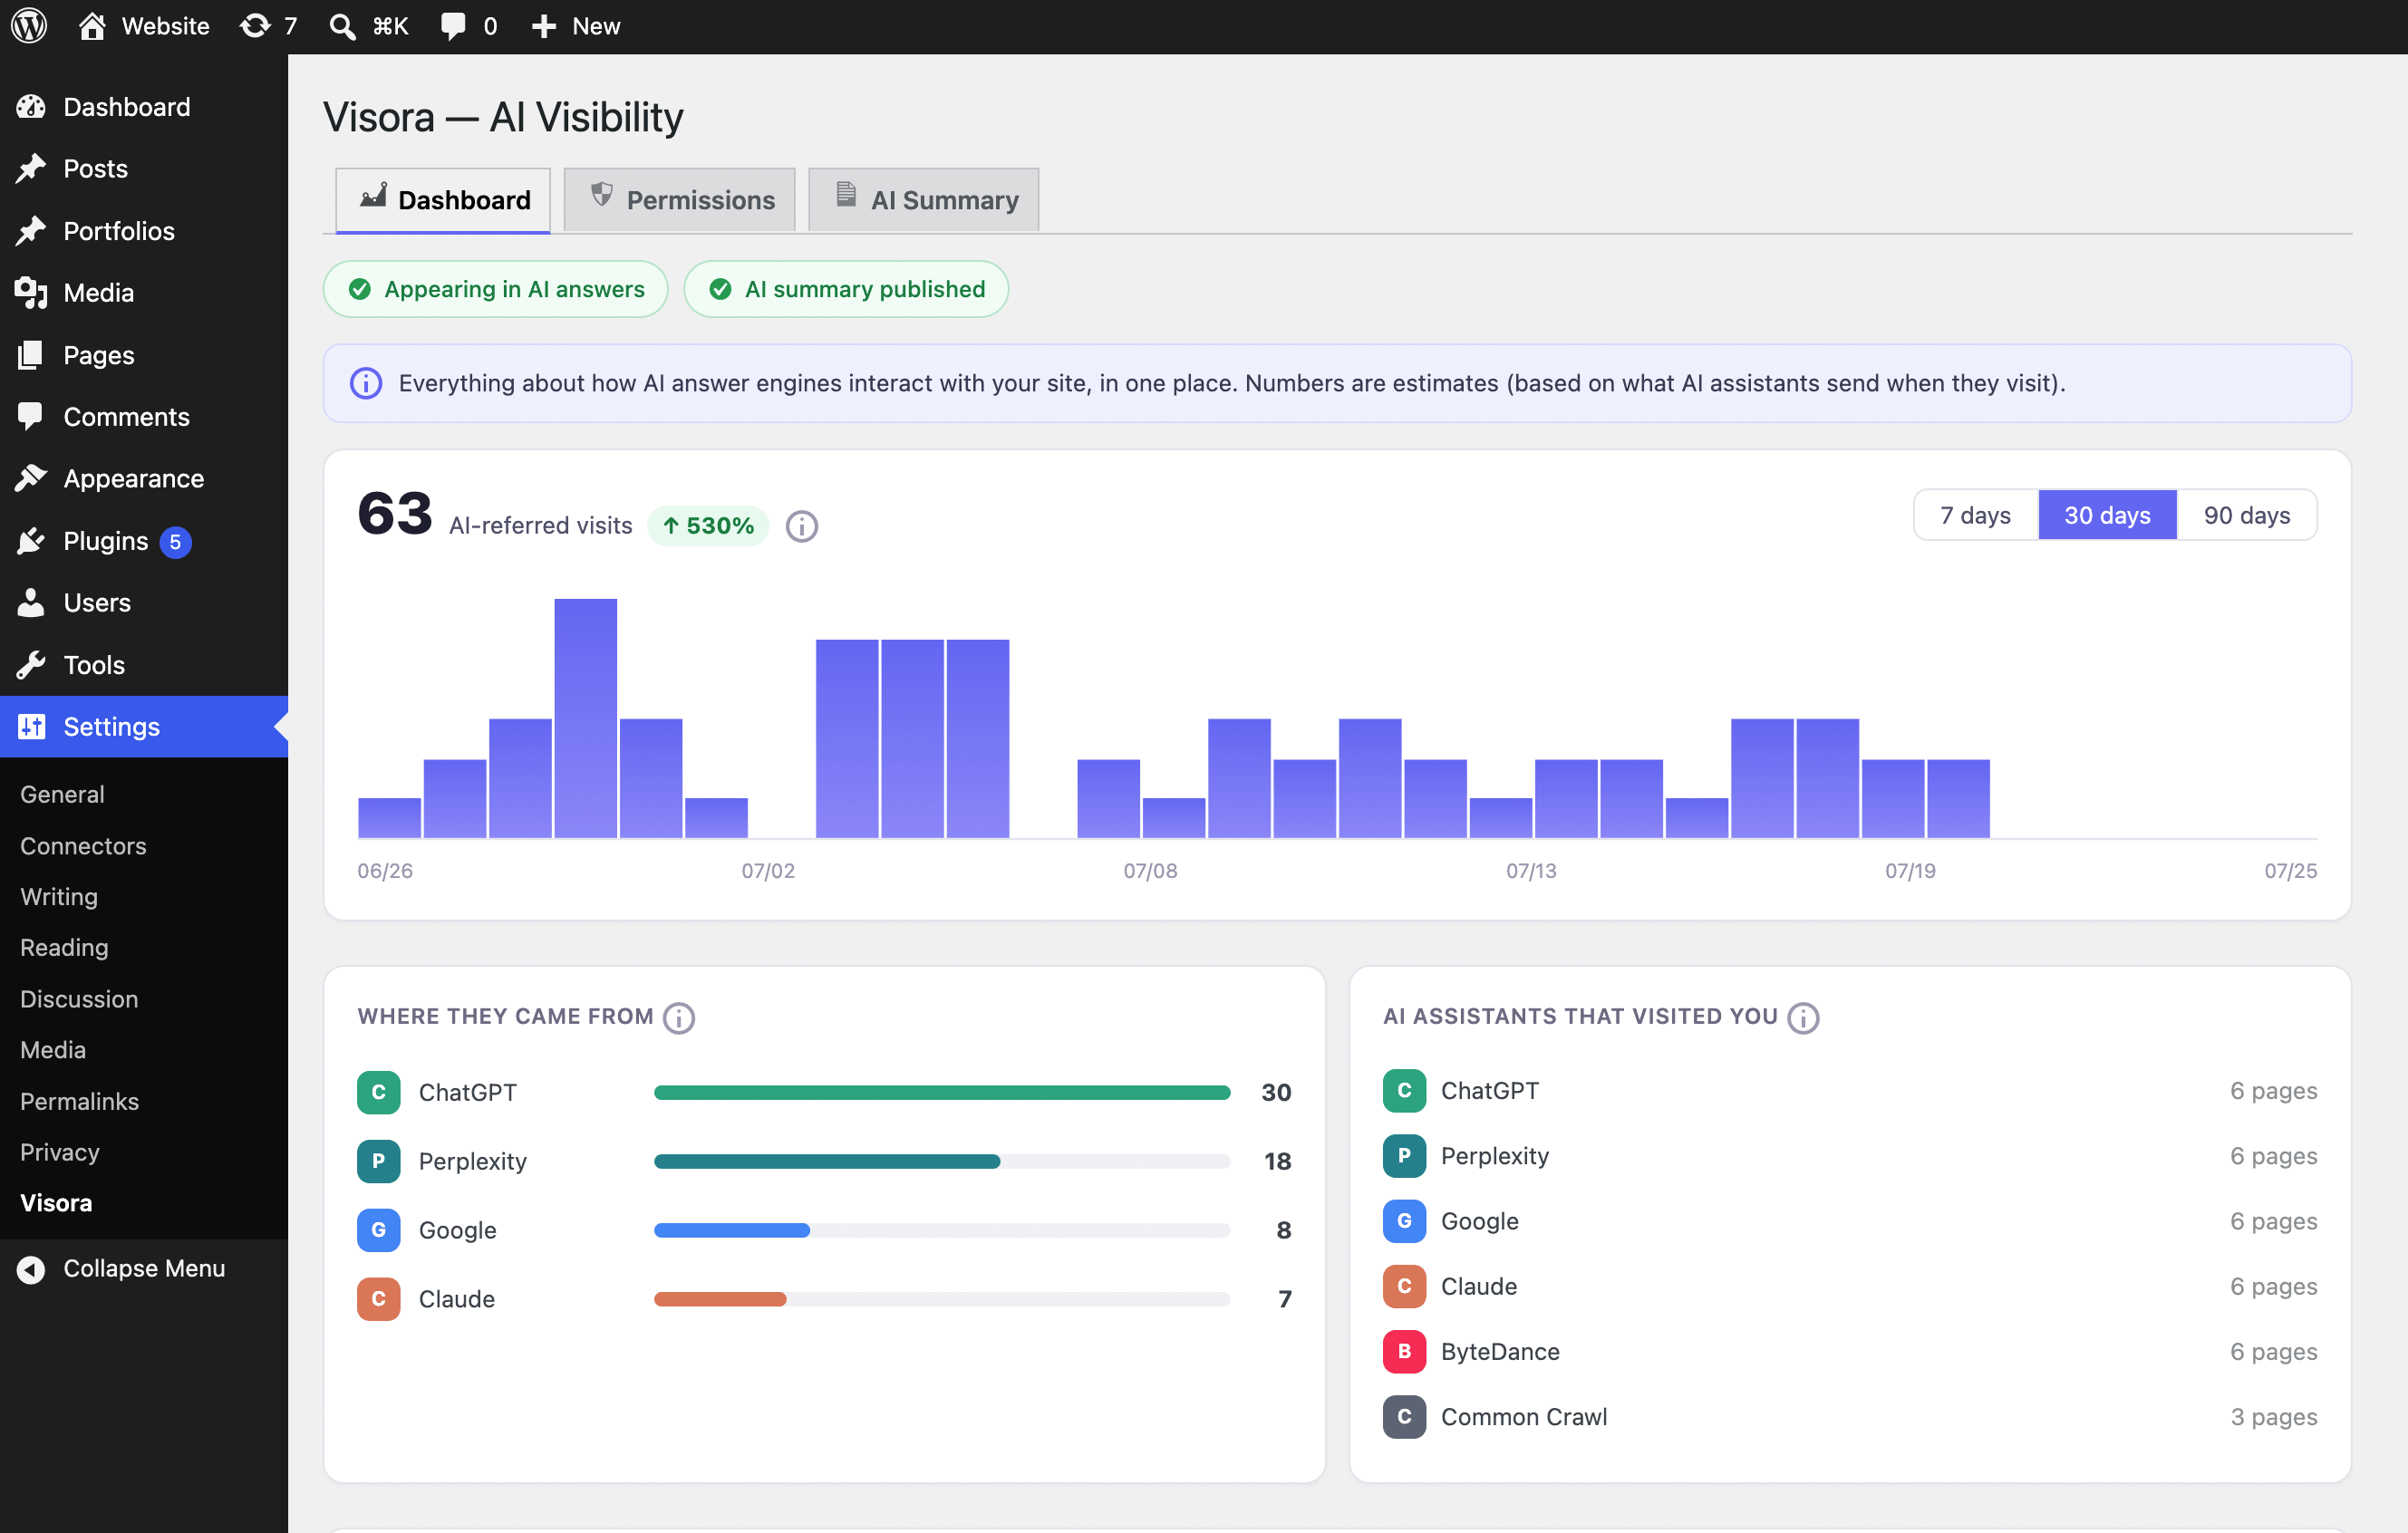Open the Media library menu
The height and width of the screenshot is (1533, 2408).
pos(144,293)
